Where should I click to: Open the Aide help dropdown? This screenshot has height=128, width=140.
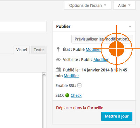tap(124, 5)
